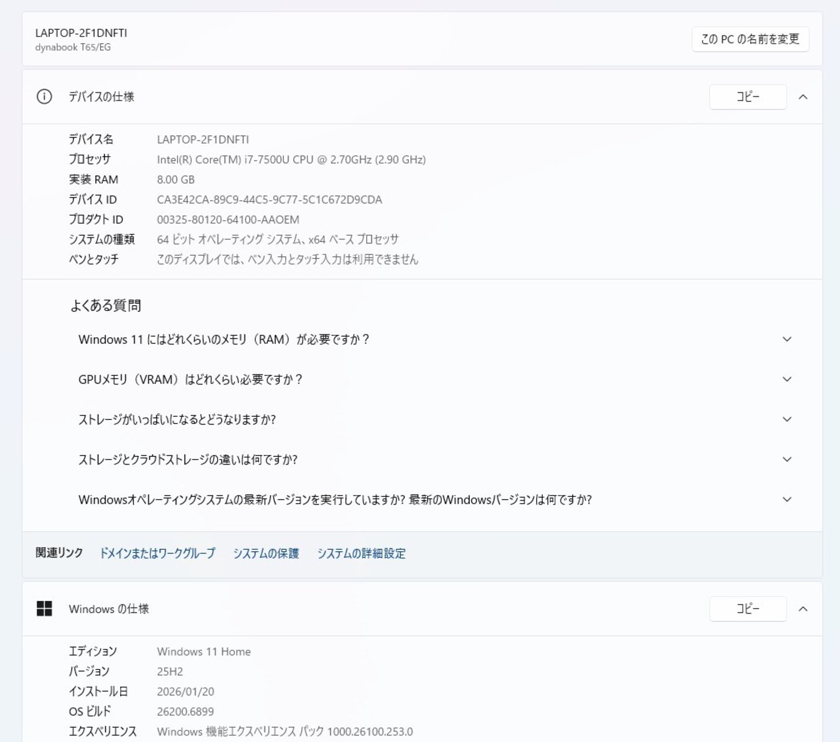Click the OS ビルド value 26200.6899
Viewport: 840px width, 742px height.
[185, 711]
